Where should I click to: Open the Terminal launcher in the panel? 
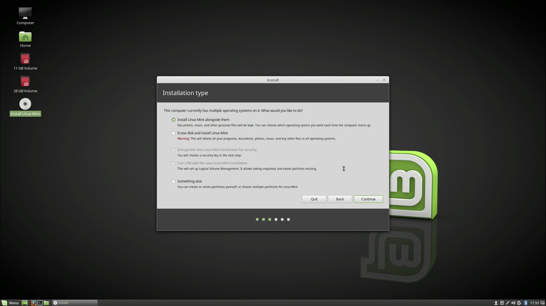40,303
